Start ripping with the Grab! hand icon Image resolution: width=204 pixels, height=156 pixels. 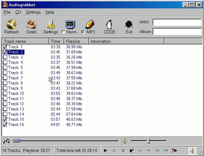[x=31, y=25]
